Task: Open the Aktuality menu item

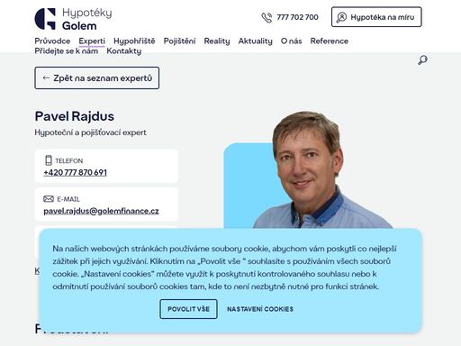Action: pos(256,41)
